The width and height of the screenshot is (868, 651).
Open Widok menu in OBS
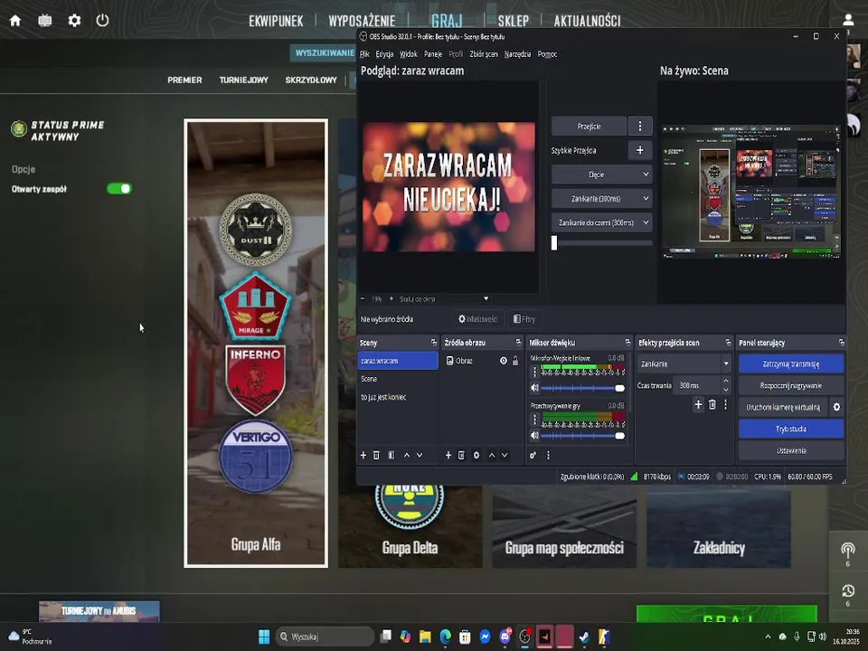(x=408, y=53)
